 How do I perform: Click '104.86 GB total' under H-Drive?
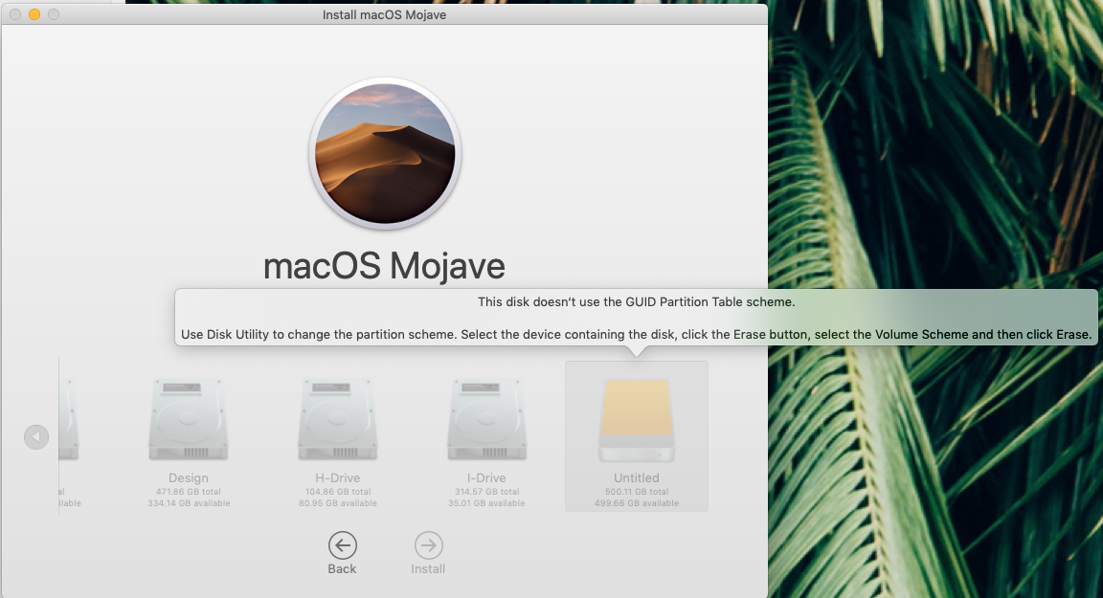338,492
